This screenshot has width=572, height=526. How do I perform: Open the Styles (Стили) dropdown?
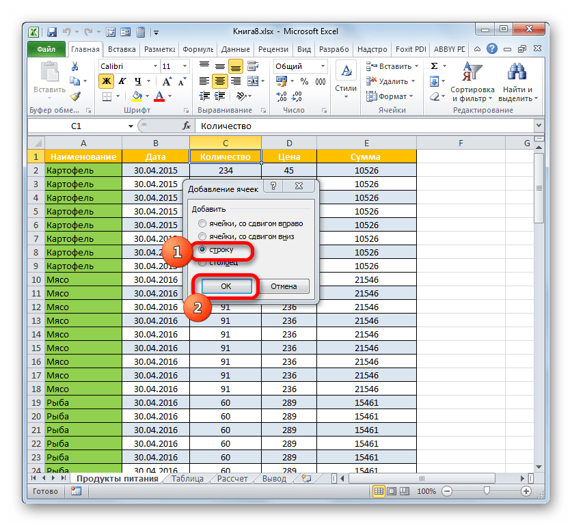[346, 81]
